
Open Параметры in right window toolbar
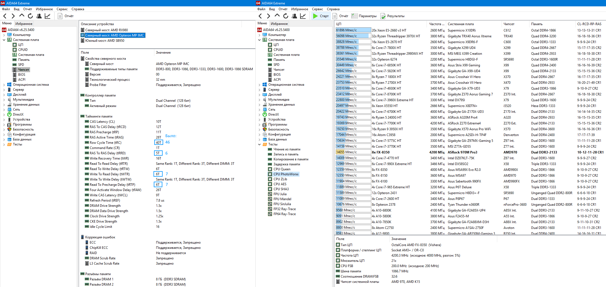click(364, 16)
